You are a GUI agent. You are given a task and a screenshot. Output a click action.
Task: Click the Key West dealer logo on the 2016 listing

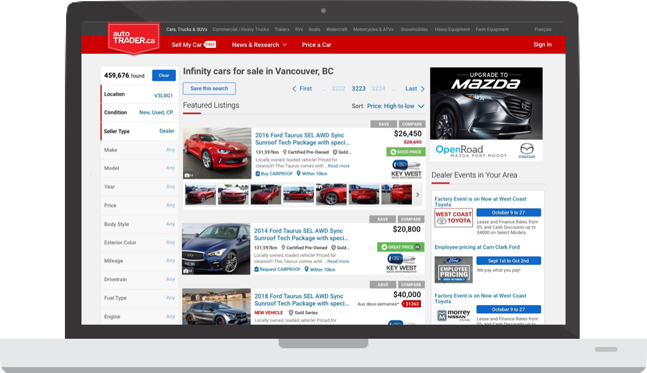pyautogui.click(x=406, y=169)
